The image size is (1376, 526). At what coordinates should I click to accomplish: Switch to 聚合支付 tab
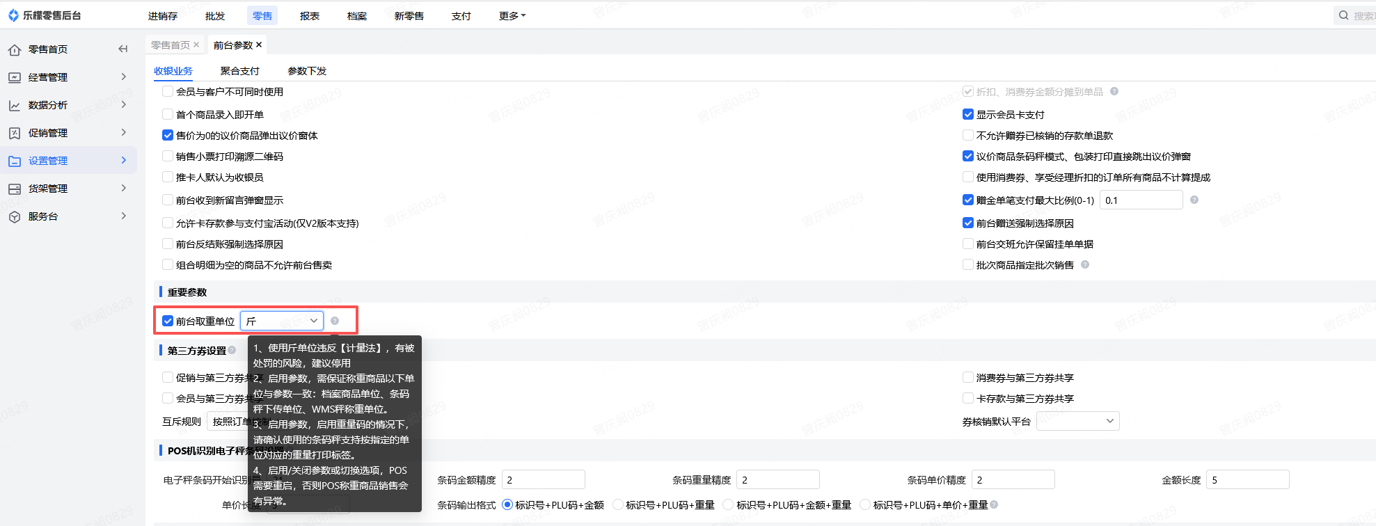pyautogui.click(x=240, y=71)
